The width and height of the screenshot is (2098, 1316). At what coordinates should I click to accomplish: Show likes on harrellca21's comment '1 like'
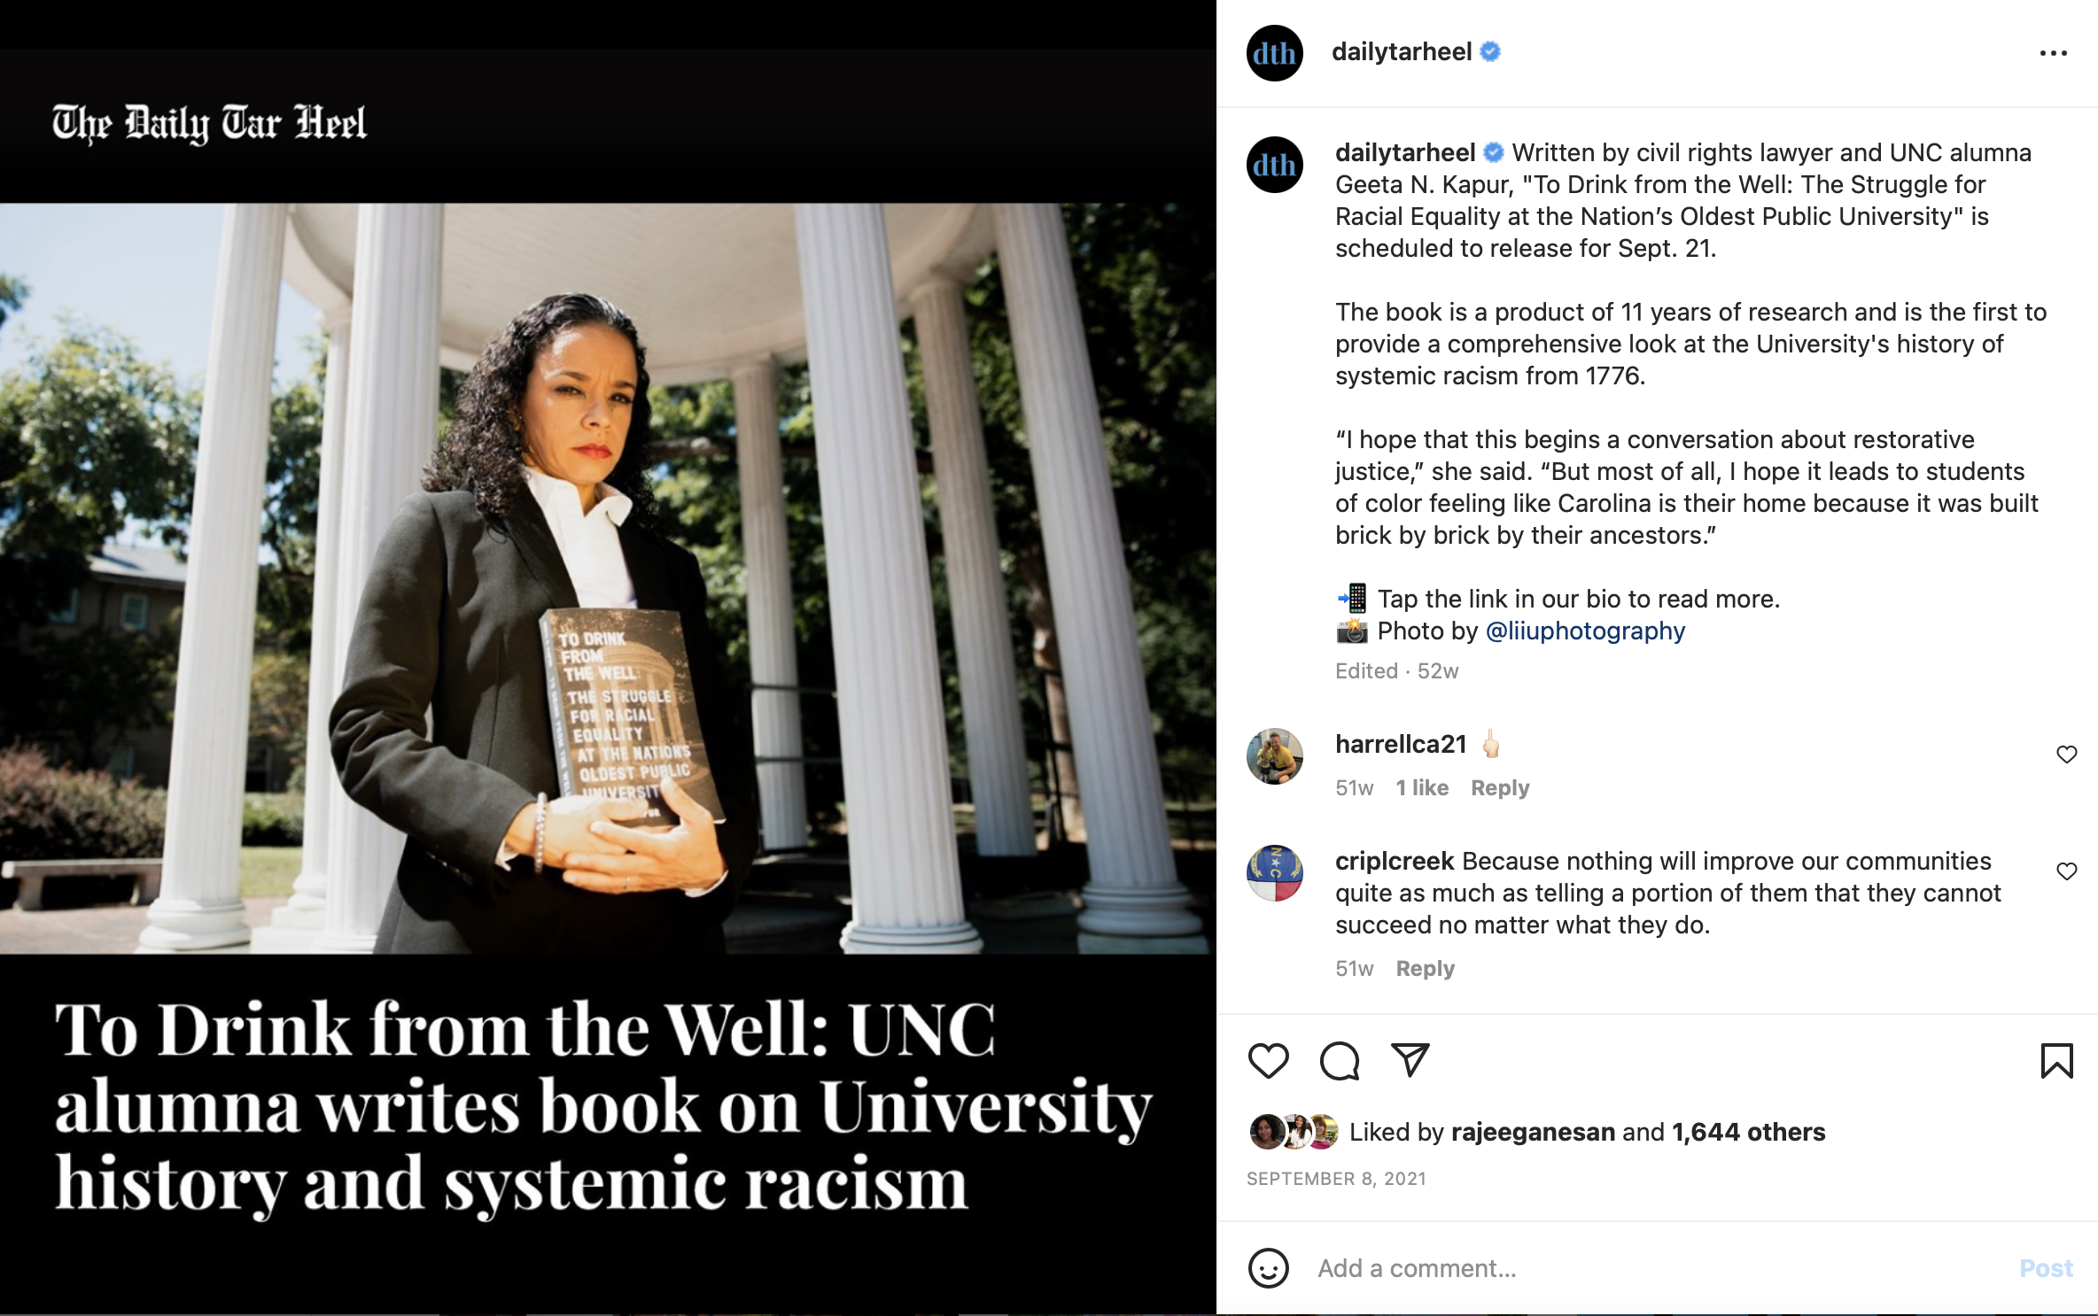(1422, 787)
